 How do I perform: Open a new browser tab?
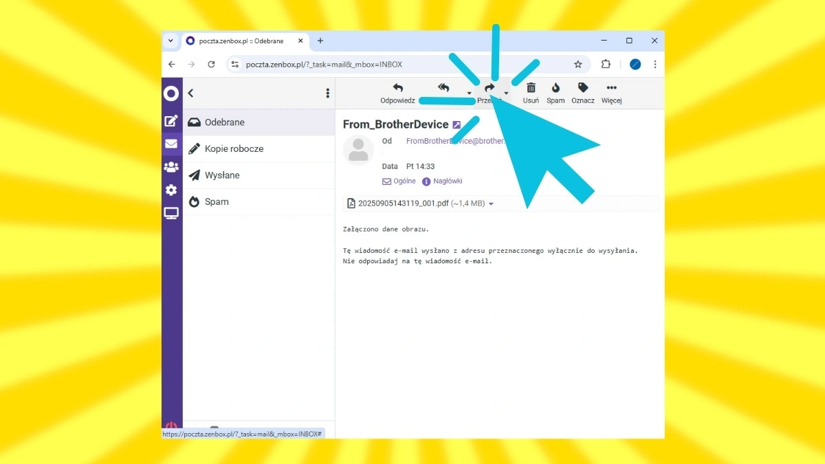click(320, 41)
